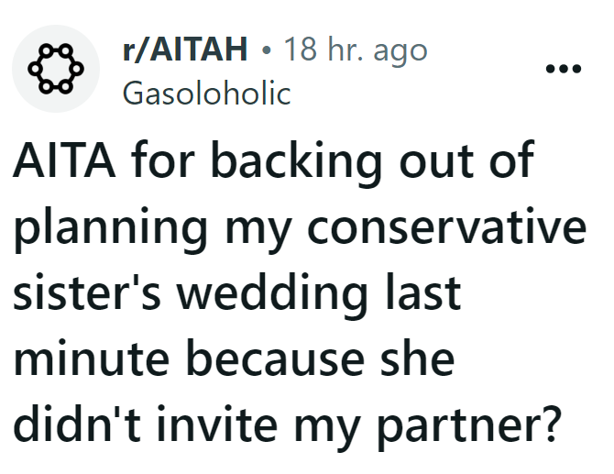
Task: Click the username Gasoloholic
Action: click(x=205, y=93)
